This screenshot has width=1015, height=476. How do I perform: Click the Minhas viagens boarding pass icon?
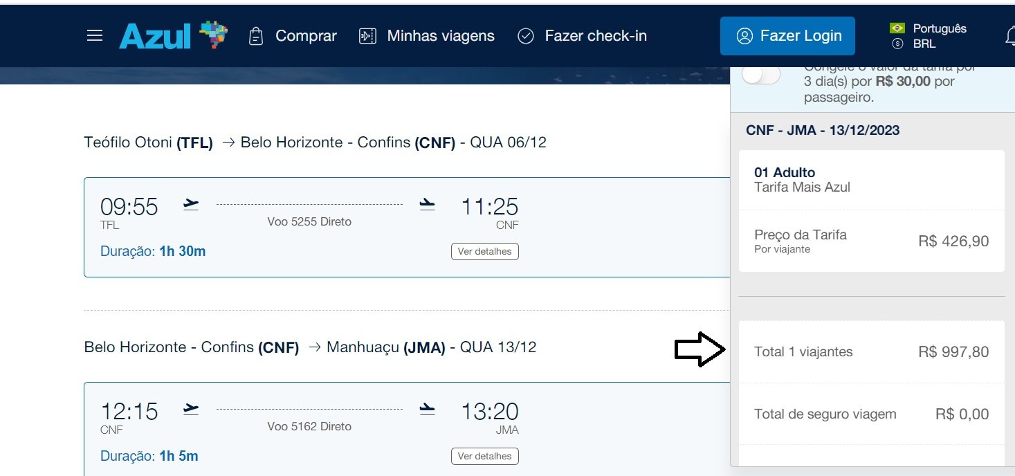[367, 36]
